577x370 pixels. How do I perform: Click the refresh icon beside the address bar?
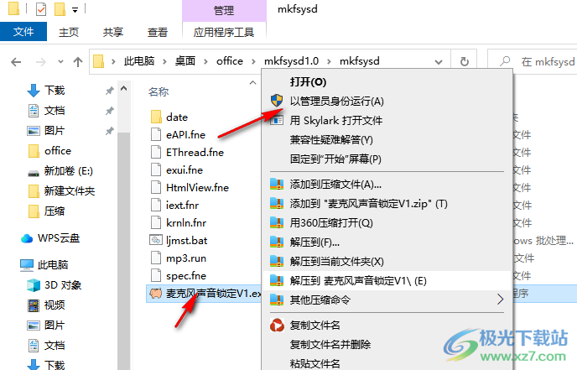pyautogui.click(x=465, y=61)
